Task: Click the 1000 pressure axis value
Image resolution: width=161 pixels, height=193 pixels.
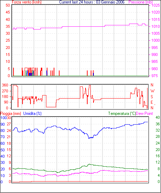Action: (155, 40)
